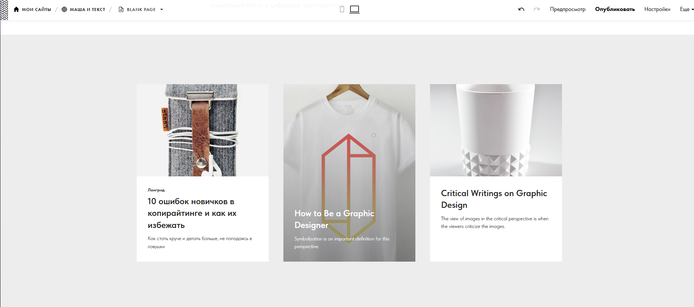The width and height of the screenshot is (694, 307).
Task: Click the zigzag Tilda logo icon
Action: [x=4, y=10]
